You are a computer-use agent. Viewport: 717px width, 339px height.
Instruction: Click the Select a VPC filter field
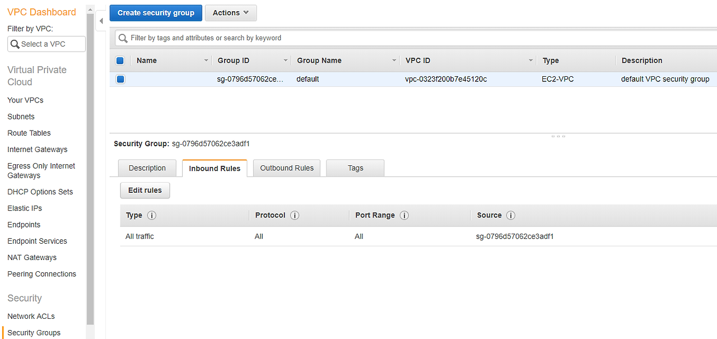pos(46,44)
